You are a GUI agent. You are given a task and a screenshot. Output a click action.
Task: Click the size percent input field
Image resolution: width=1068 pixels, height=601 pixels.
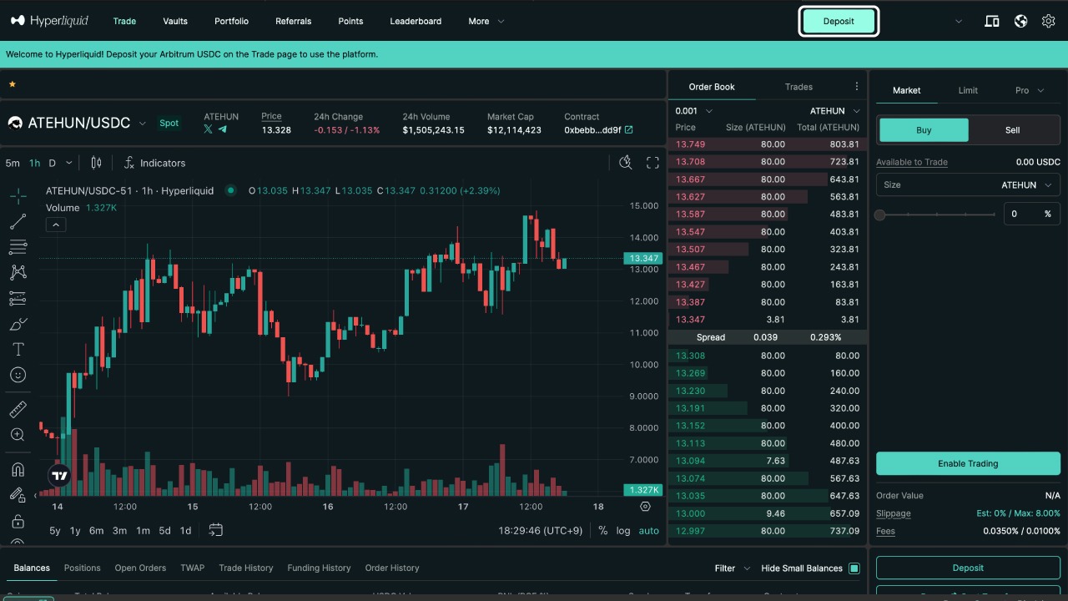(x=1032, y=214)
